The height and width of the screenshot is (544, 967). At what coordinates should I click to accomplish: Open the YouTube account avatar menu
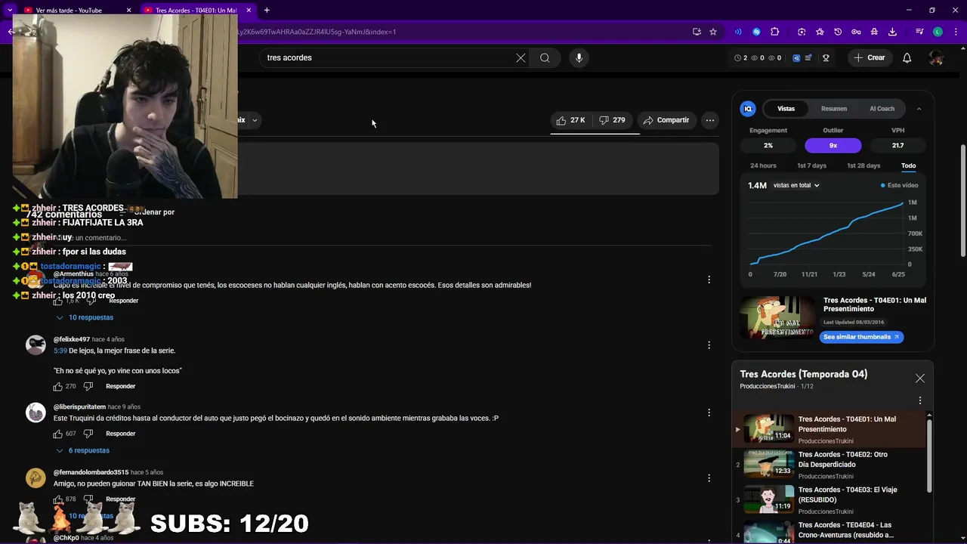tap(936, 57)
